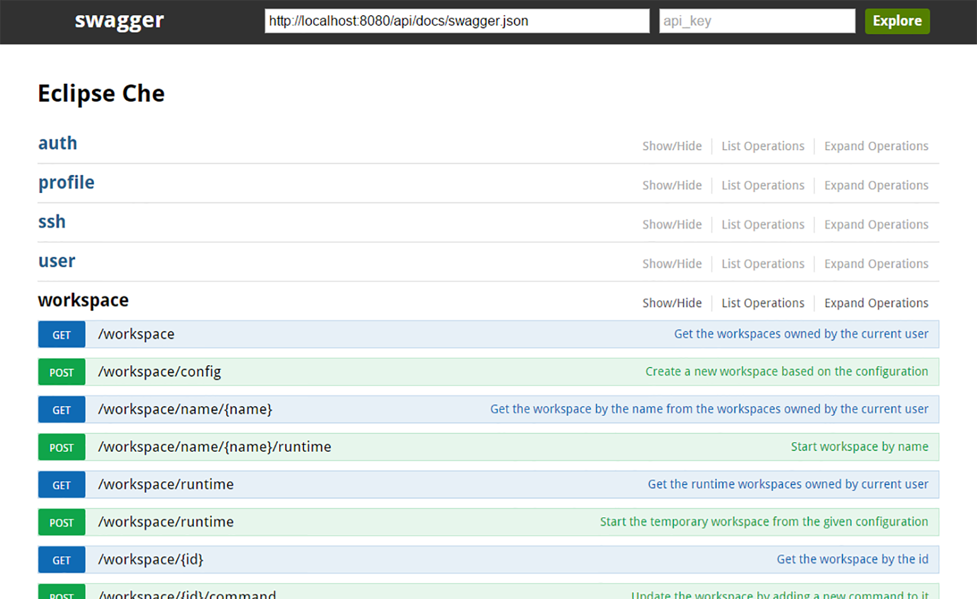Toggle Show/Hide for the ssh section

672,225
